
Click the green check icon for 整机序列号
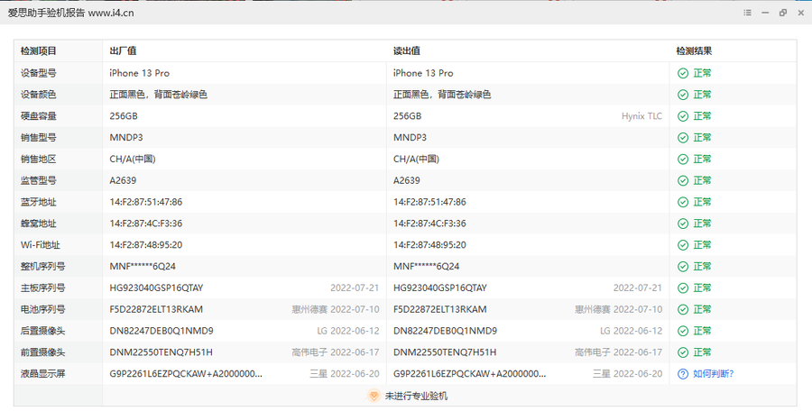coord(683,267)
